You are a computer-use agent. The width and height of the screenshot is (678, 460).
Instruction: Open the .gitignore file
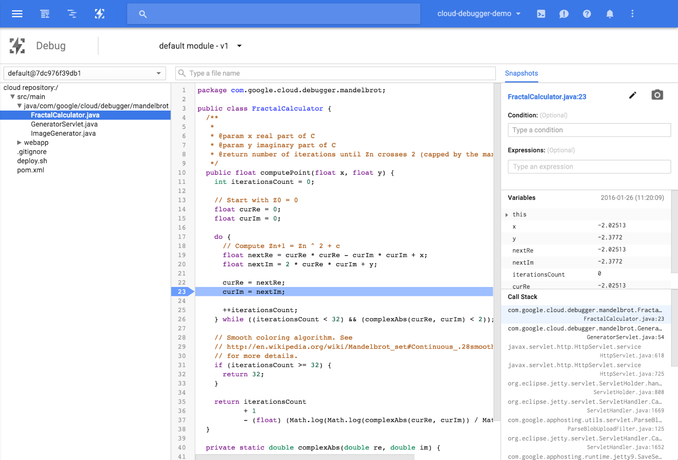32,152
